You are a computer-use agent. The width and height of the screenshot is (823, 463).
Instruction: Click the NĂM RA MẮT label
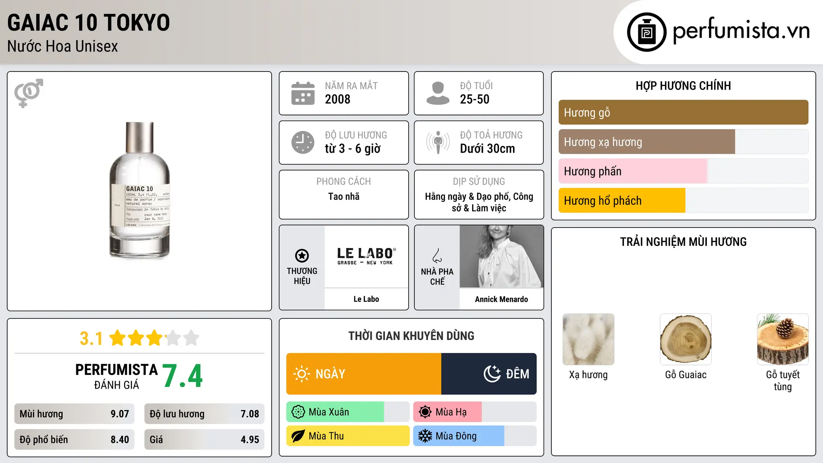click(351, 86)
